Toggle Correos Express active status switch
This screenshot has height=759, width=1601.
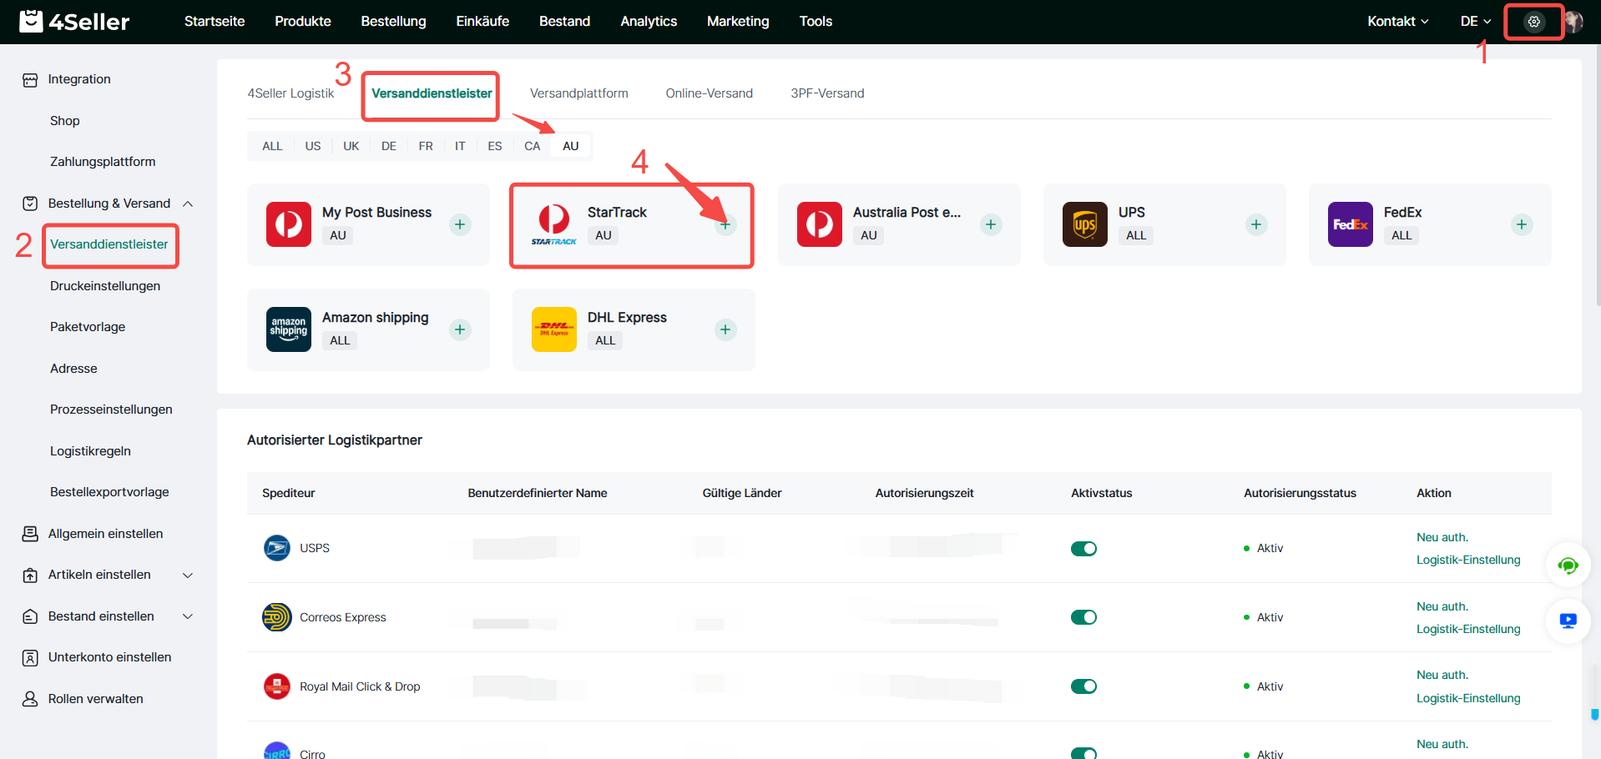pos(1083,617)
